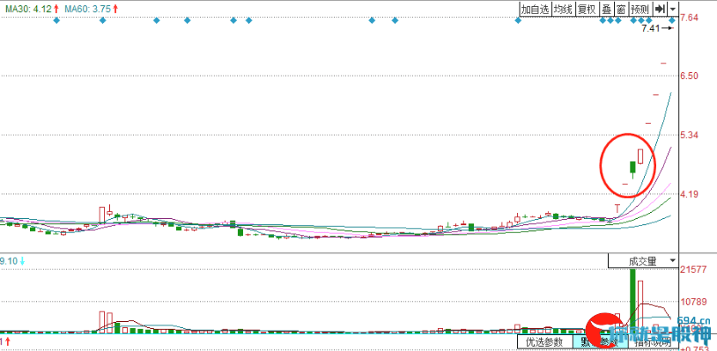The width and height of the screenshot is (717, 351).
Task: Click the first blue diamond event marker
Action: [56, 20]
